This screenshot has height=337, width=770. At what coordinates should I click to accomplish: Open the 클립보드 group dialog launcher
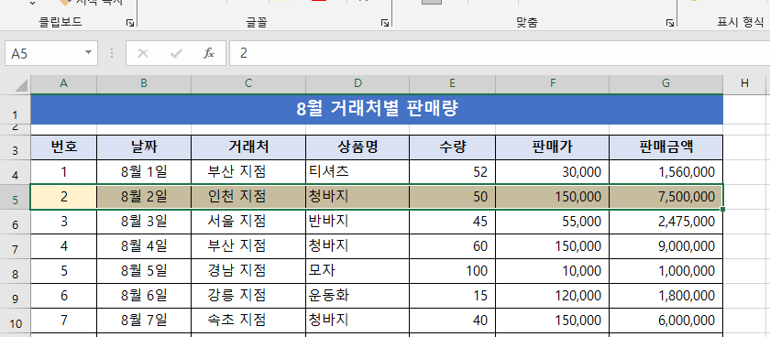tap(130, 23)
